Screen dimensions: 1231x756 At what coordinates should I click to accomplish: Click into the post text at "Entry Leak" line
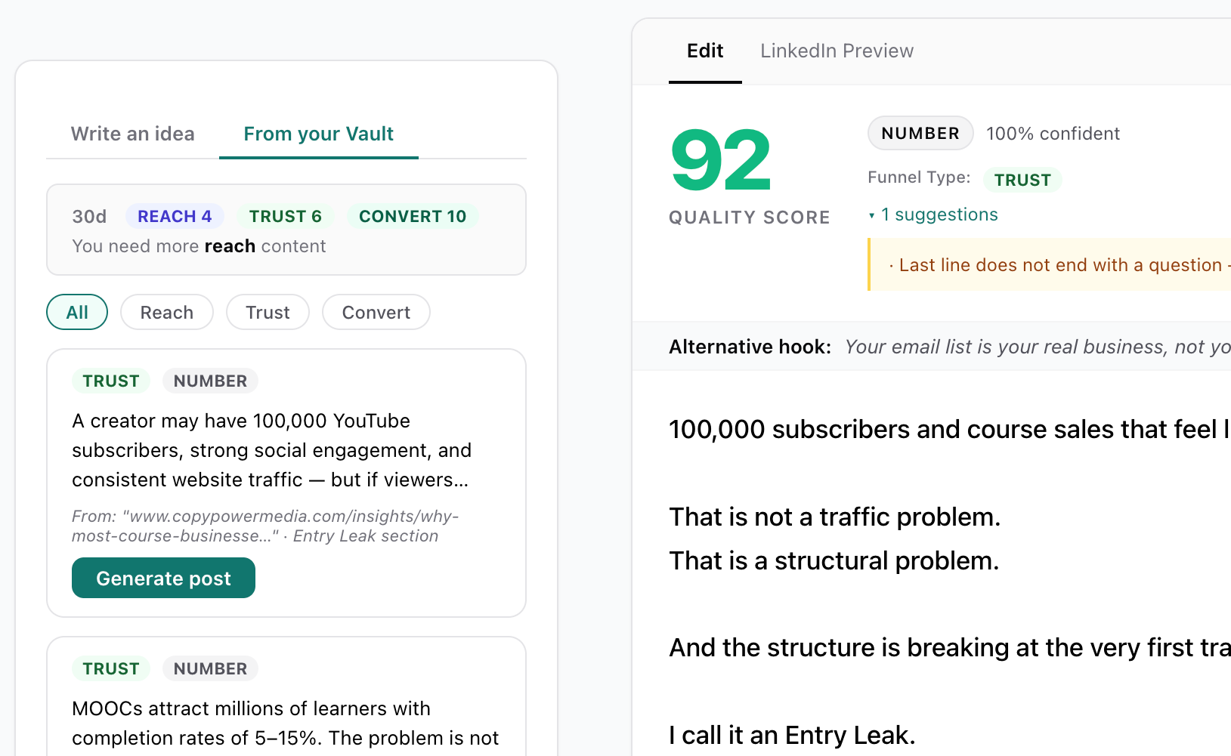[792, 735]
